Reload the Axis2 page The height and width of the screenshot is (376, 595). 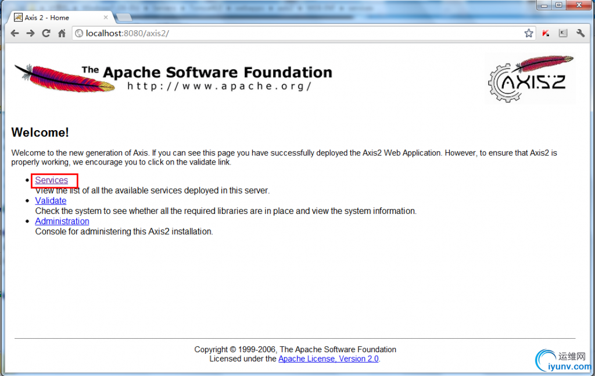click(x=46, y=33)
